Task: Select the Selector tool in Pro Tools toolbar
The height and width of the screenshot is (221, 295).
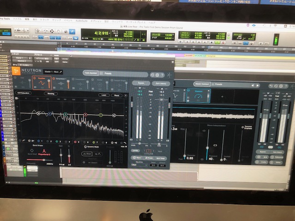Action: tap(52, 31)
